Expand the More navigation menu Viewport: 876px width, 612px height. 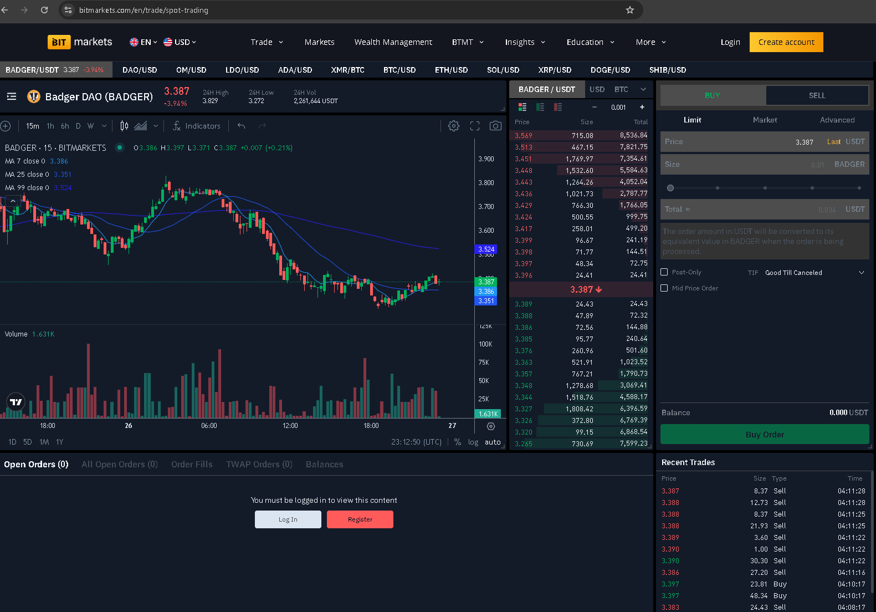[651, 42]
